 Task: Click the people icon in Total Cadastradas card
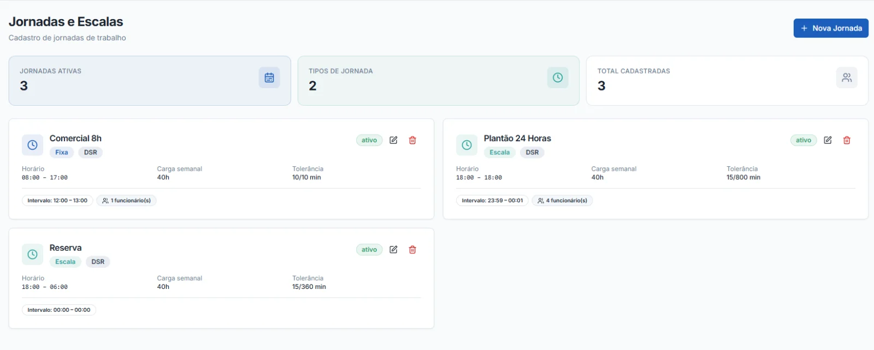(x=847, y=77)
